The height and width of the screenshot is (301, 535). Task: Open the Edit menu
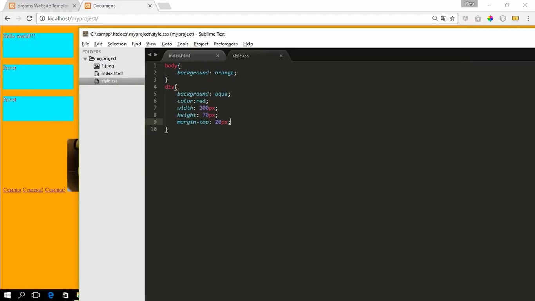pyautogui.click(x=98, y=44)
